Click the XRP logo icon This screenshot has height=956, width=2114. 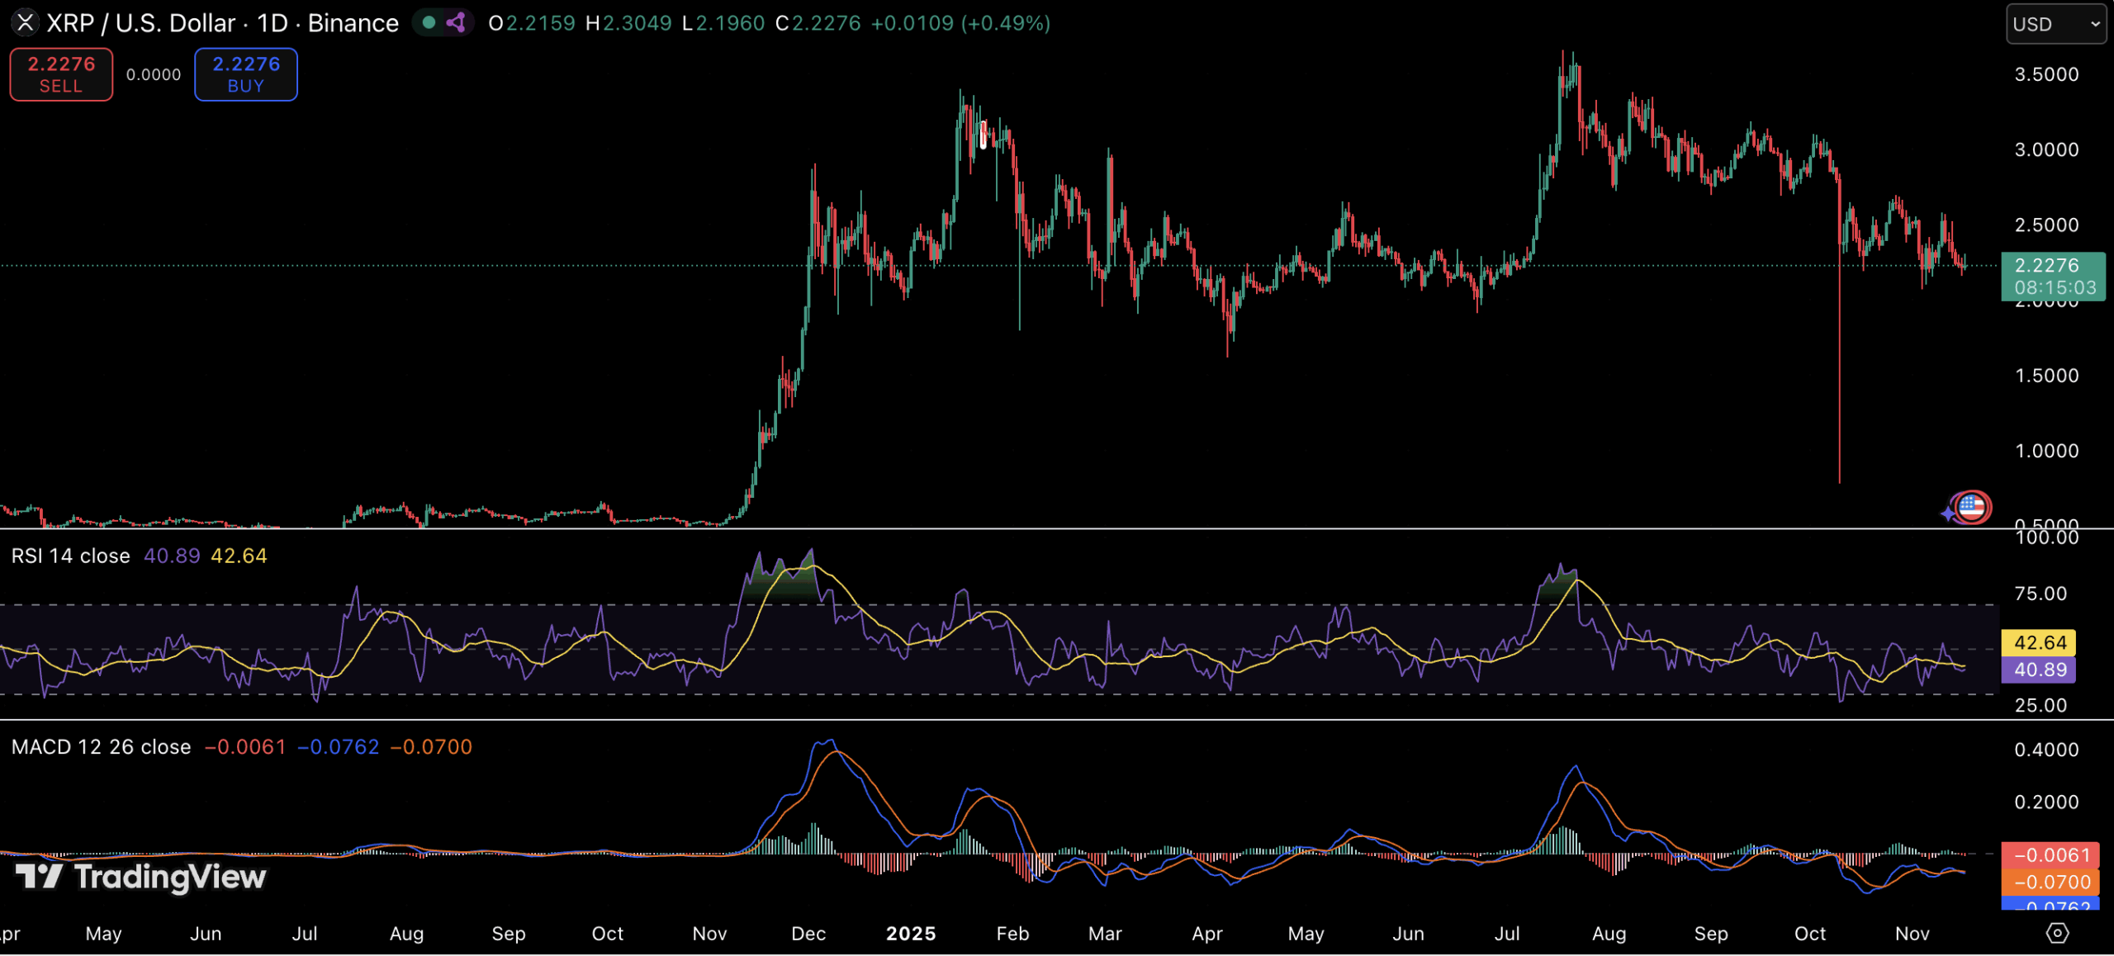click(25, 22)
